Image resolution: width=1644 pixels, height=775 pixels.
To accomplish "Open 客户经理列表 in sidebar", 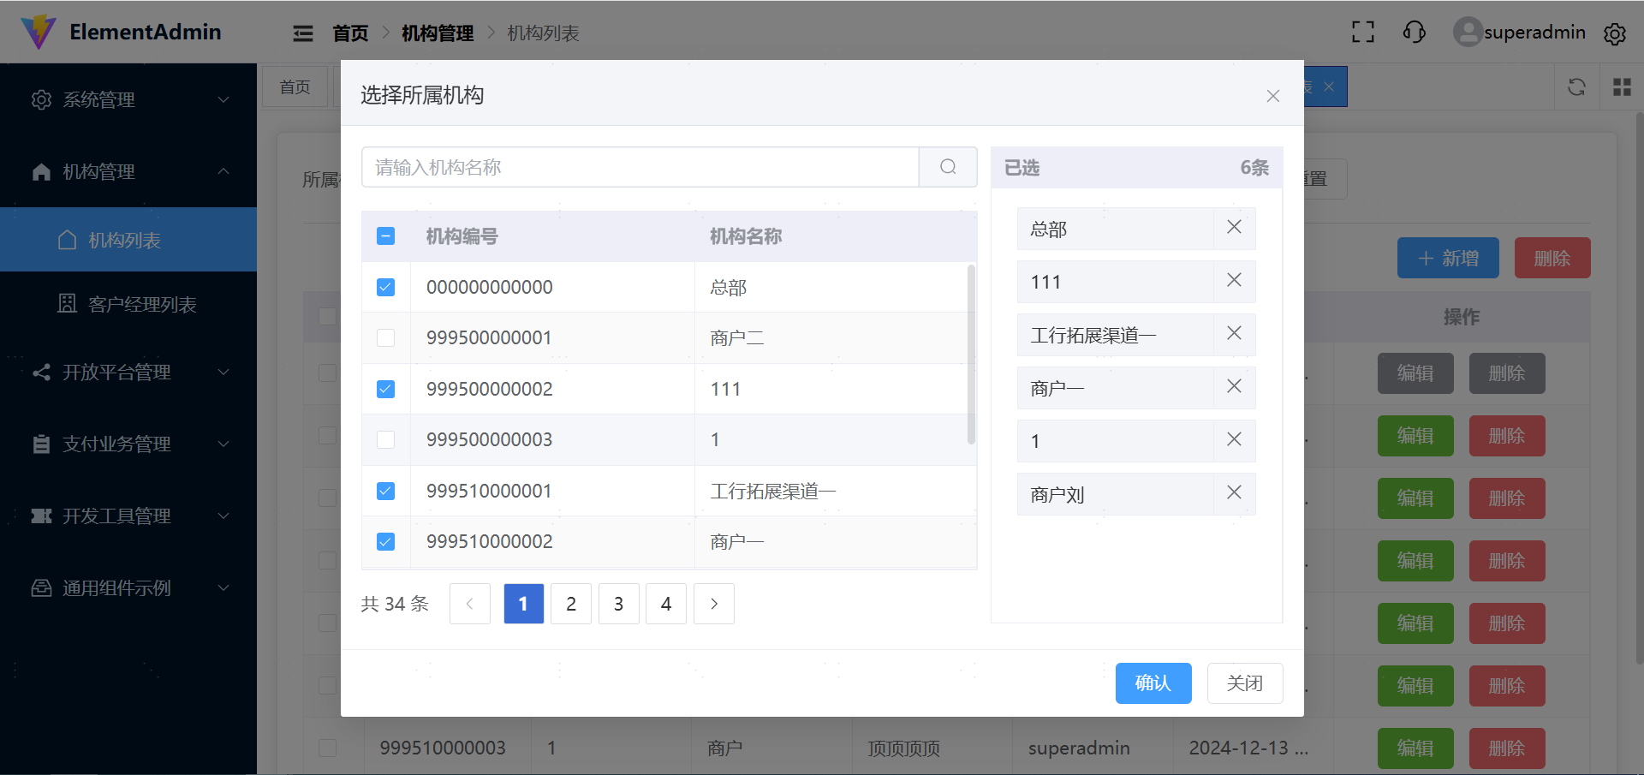I will click(x=128, y=304).
